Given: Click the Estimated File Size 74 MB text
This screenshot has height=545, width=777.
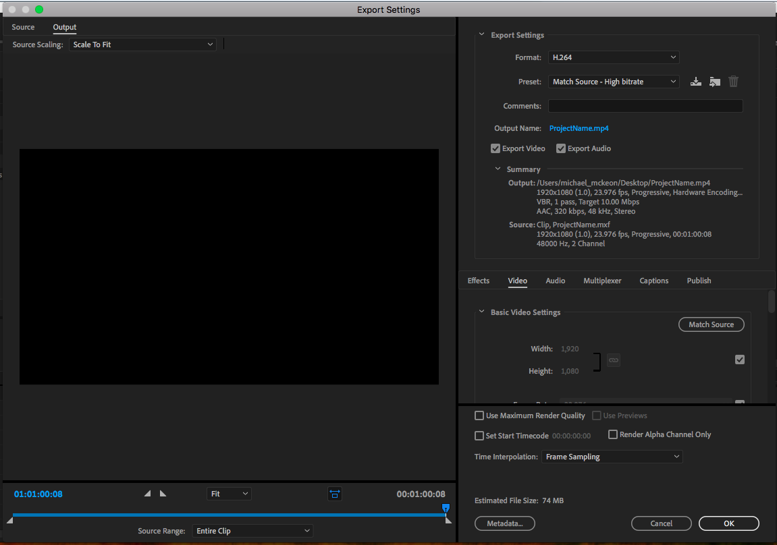Looking at the screenshot, I should tap(519, 500).
